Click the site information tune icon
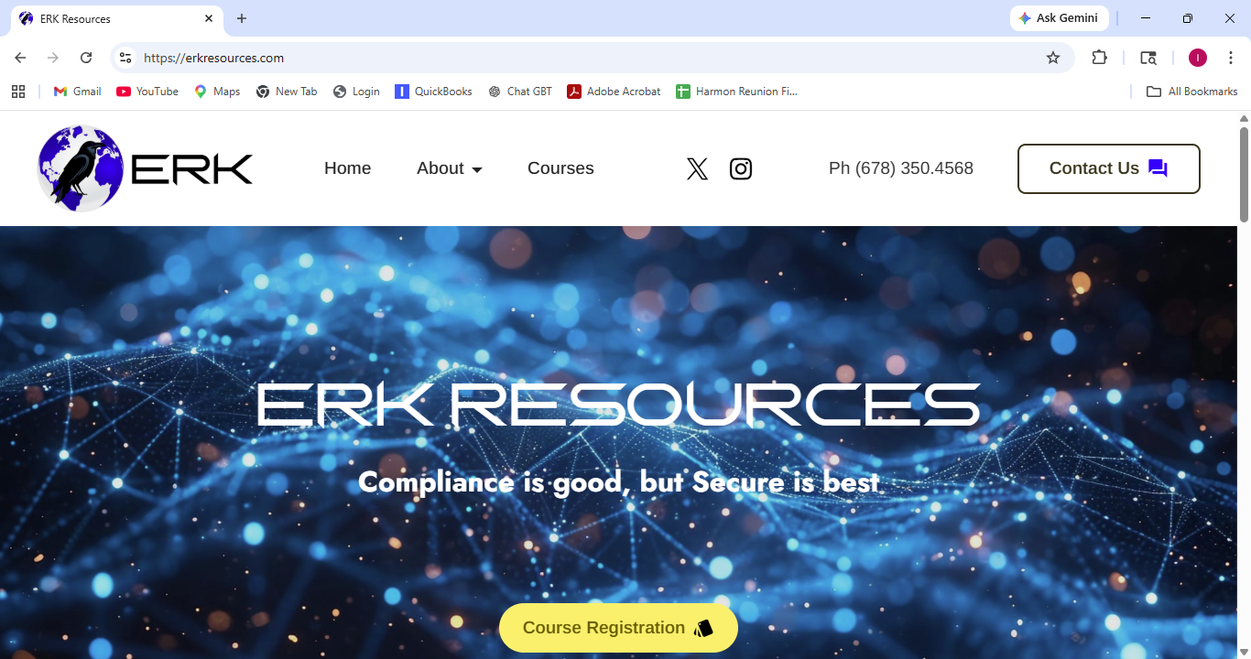This screenshot has height=659, width=1251. pos(125,57)
